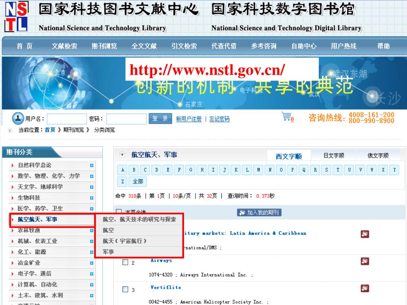
Task: Click the 登录 login button
Action: (160, 118)
